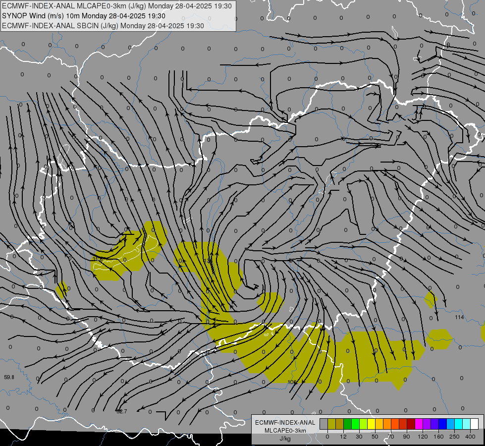Image resolution: width=485 pixels, height=446 pixels.
Task: Click legend tick label 160
Action: pos(438,437)
